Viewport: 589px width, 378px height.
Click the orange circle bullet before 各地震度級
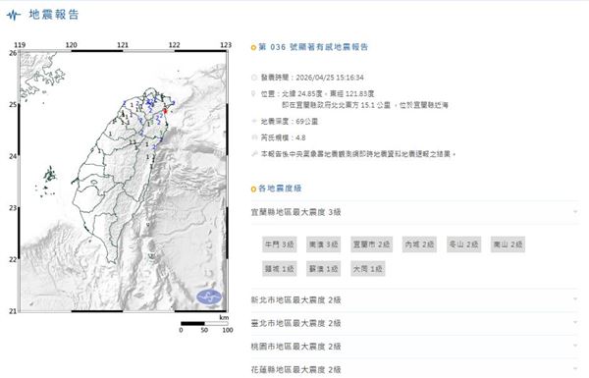click(253, 189)
